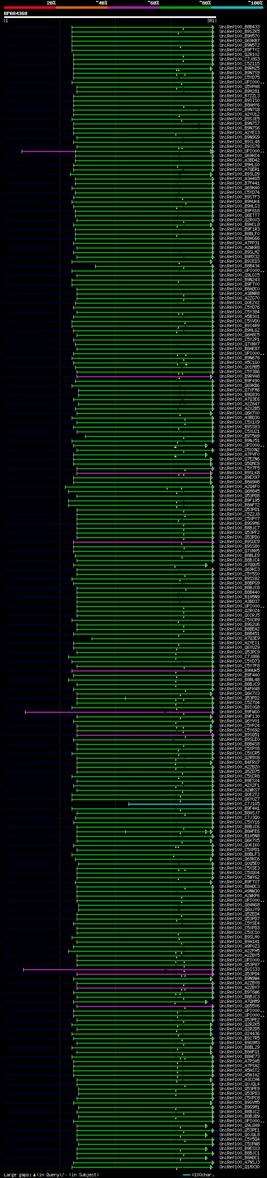Select hit UniRef100_B9M570
This screenshot has height=1178, width=267.
pos(239,36)
